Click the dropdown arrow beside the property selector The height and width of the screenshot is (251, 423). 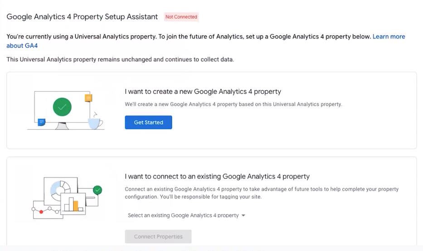coord(243,216)
